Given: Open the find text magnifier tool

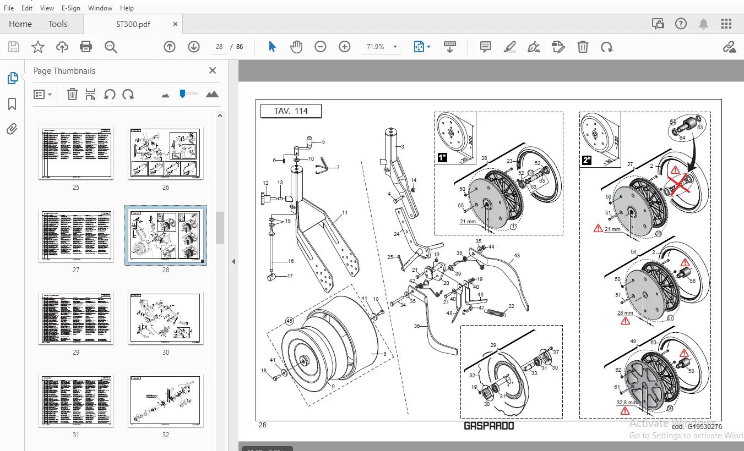Looking at the screenshot, I should (x=111, y=47).
